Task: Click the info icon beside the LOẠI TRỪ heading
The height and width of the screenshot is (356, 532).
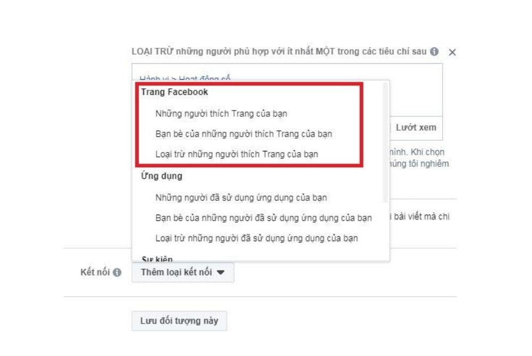Action: 434,52
